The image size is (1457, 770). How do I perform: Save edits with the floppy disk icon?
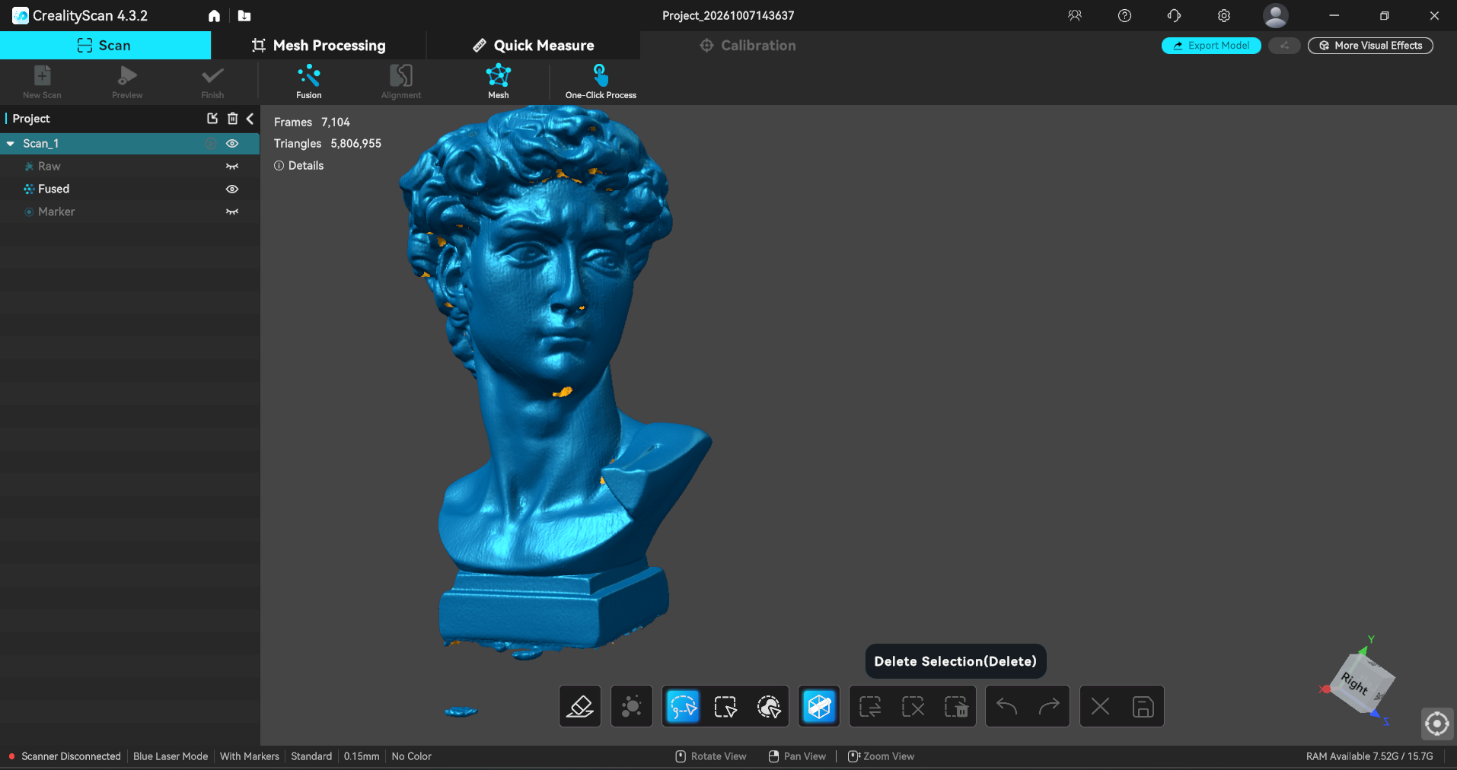[1143, 707]
